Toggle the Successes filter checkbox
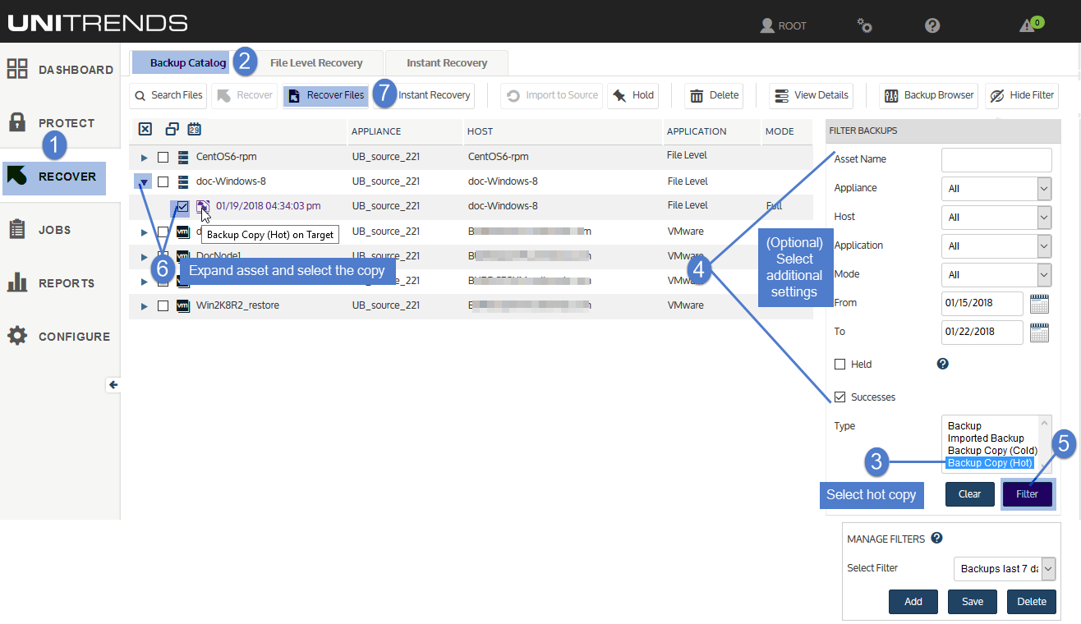Viewport: 1081px width, 624px height. (x=839, y=397)
